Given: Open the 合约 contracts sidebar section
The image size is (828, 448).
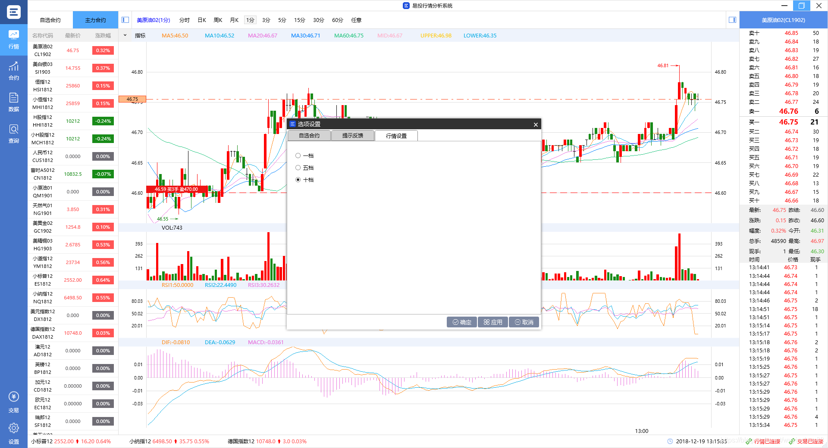Looking at the screenshot, I should click(14, 72).
